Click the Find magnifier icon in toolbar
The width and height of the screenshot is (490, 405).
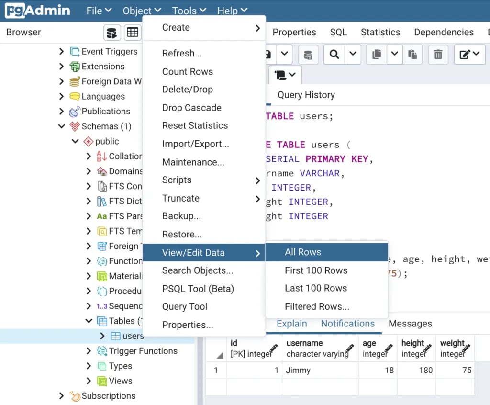point(334,54)
